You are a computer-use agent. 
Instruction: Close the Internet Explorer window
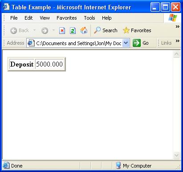175,7
